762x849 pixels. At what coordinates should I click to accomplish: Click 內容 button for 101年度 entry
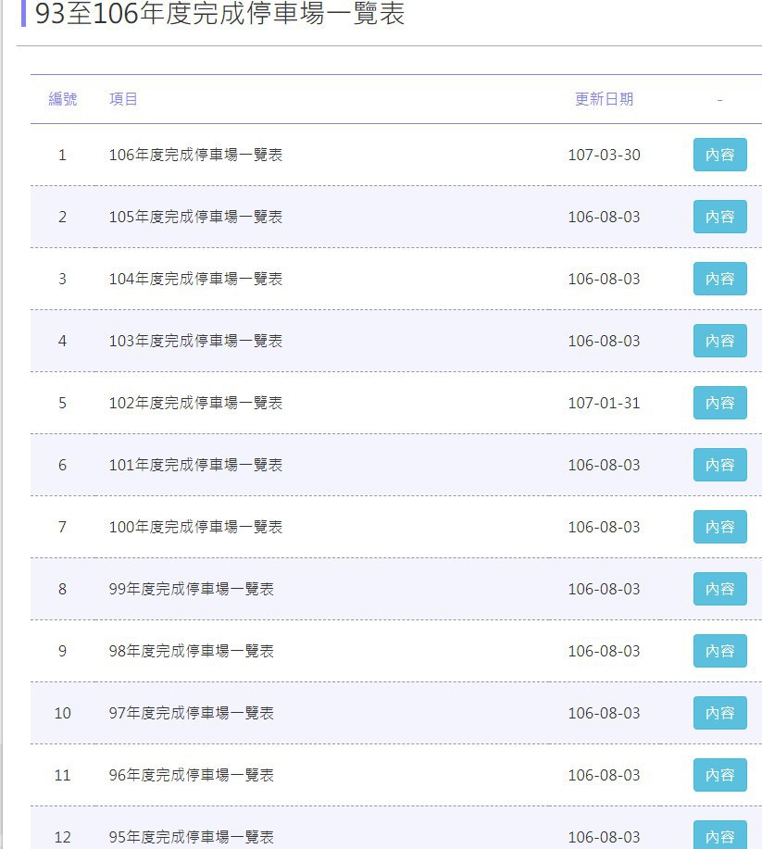pos(719,465)
